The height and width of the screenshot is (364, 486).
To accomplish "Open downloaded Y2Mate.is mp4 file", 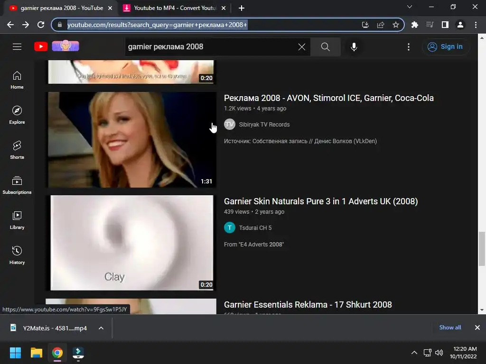I will point(49,328).
